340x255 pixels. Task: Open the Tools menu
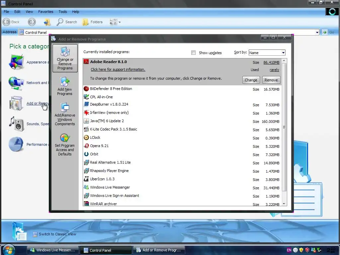click(x=63, y=12)
